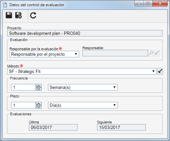
Task: Open the Frecuencia Semana(s) unit dropdown
Action: pos(83,87)
